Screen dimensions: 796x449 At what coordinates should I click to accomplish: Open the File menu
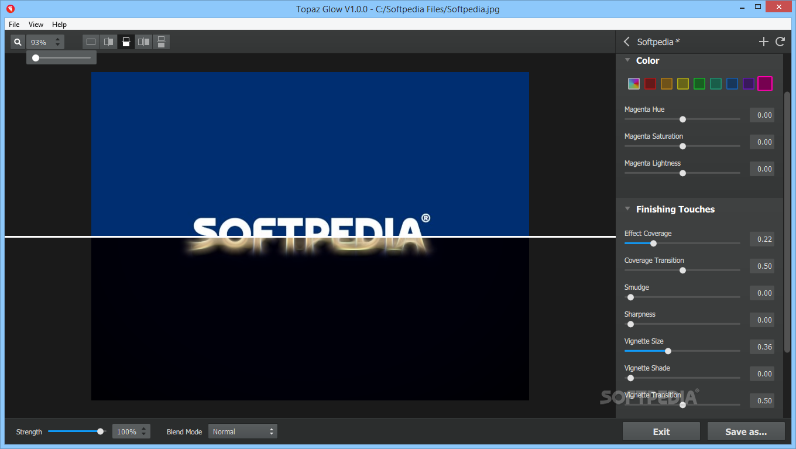coord(14,25)
